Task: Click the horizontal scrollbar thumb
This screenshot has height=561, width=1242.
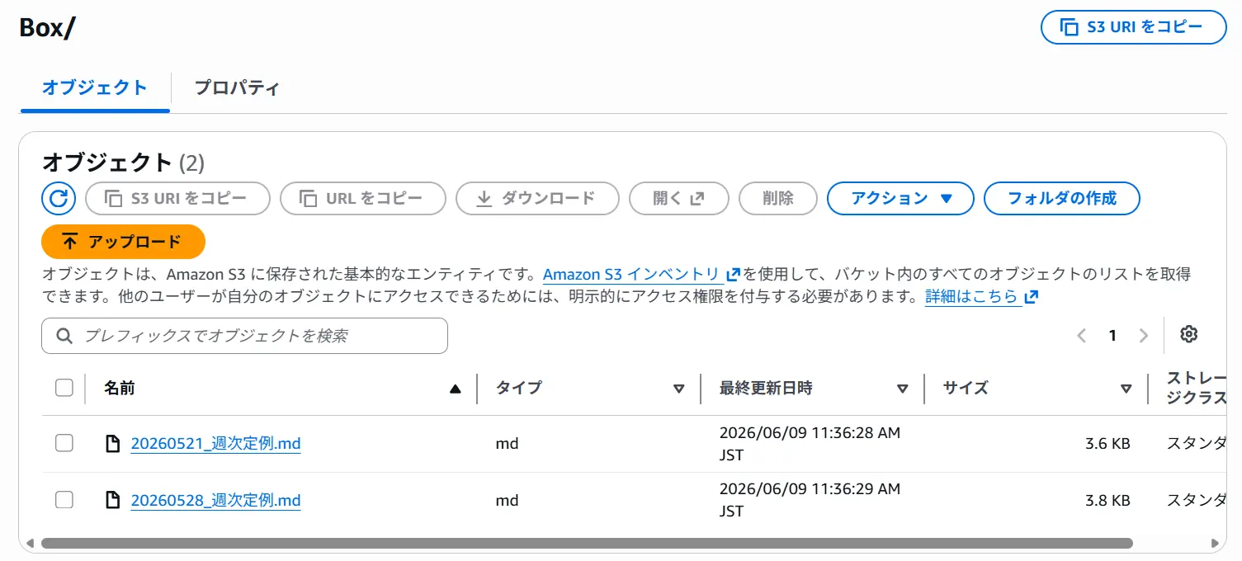Action: click(587, 544)
